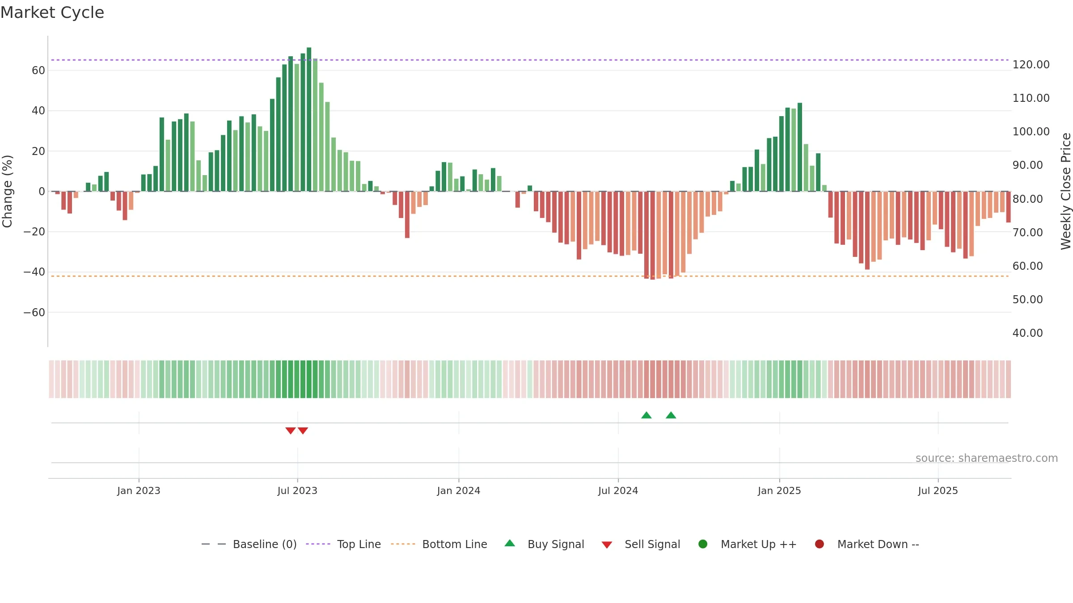
Task: Click the orange dotted bottom line on chart
Action: click(530, 276)
